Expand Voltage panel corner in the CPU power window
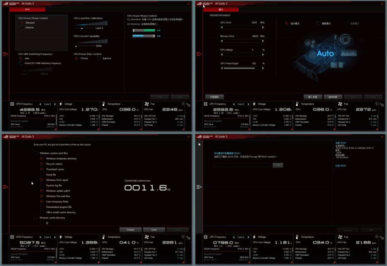Viewport: 387px width, 266px height. pos(99,129)
